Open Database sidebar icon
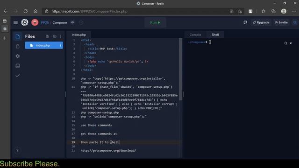Viewport: 299px width, 168px height. 18,66
